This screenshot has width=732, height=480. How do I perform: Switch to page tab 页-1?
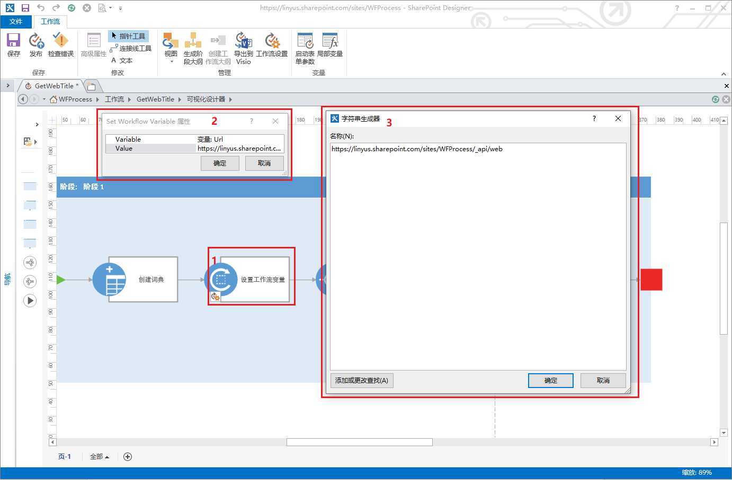click(64, 457)
